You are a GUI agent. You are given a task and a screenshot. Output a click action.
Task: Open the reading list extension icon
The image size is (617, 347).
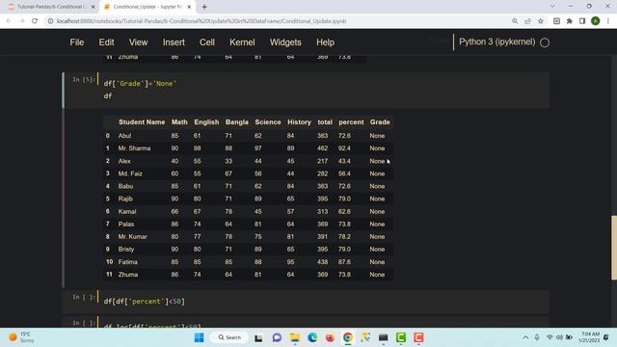coord(556,21)
